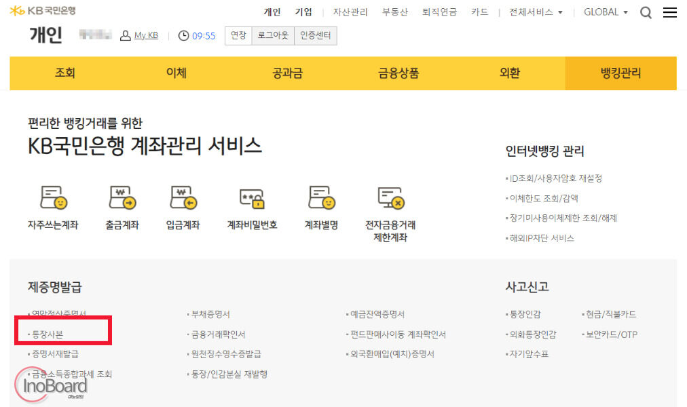The width and height of the screenshot is (687, 407).
Task: Click the session timer clock icon
Action: click(183, 35)
